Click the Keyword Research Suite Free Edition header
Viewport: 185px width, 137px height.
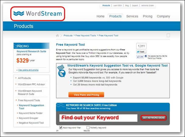coord(91,105)
